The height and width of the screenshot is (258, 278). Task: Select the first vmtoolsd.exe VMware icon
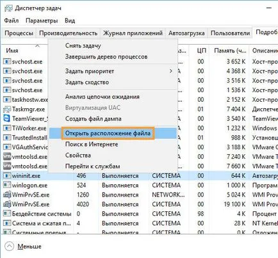[7, 156]
